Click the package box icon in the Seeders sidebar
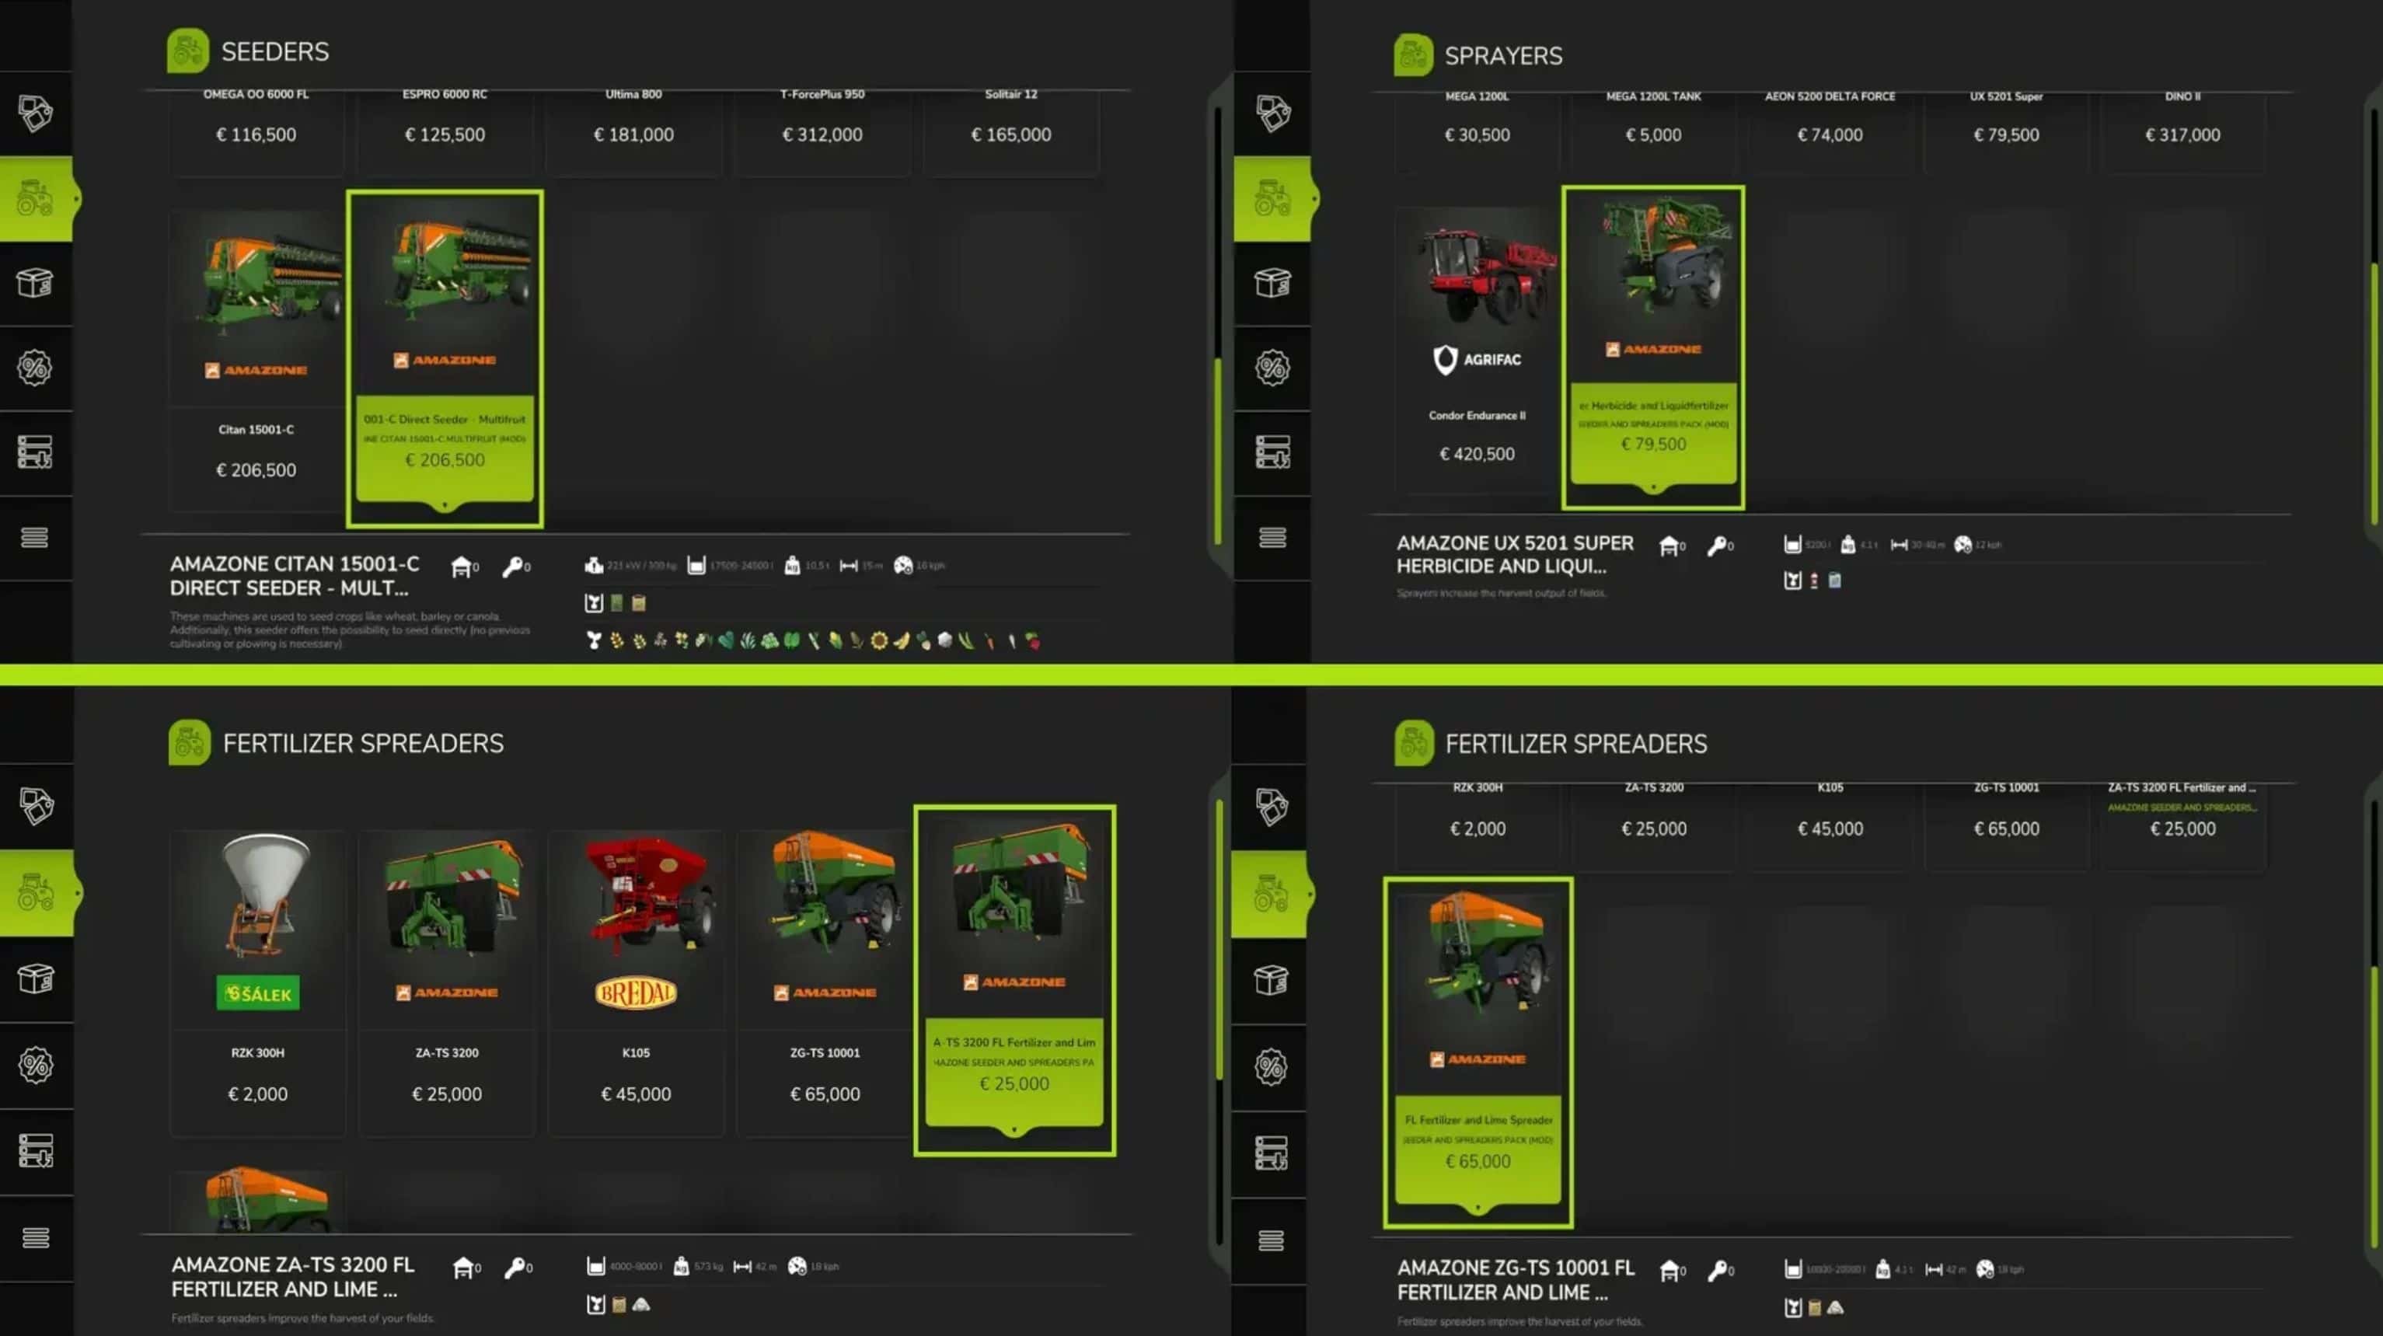The height and width of the screenshot is (1336, 2383). [34, 282]
